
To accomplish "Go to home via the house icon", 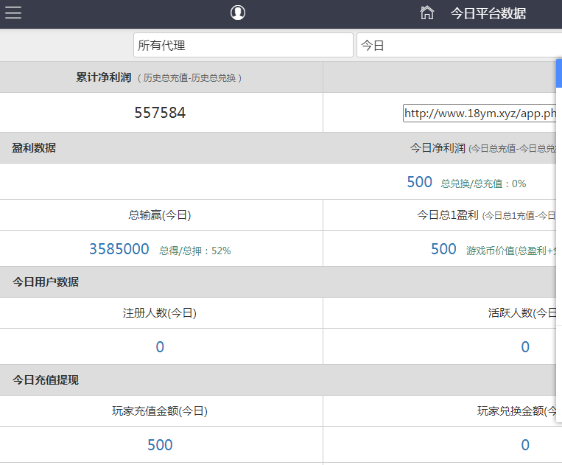I will (x=426, y=13).
